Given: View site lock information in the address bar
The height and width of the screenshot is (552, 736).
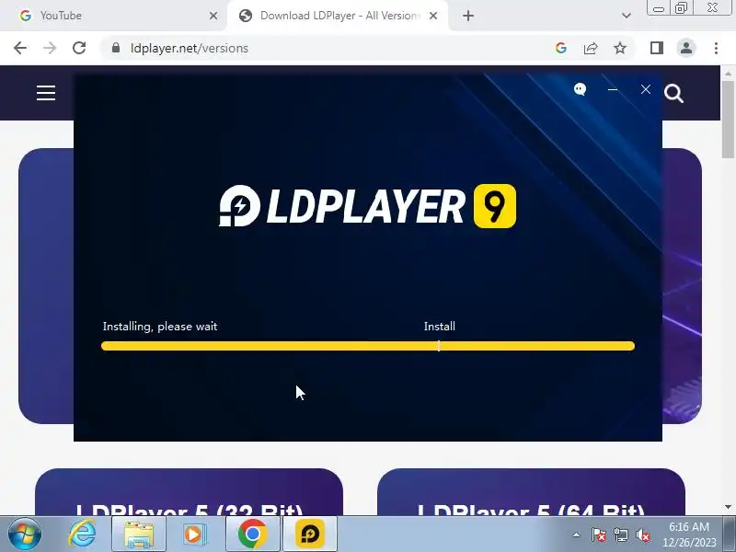Looking at the screenshot, I should tap(116, 48).
